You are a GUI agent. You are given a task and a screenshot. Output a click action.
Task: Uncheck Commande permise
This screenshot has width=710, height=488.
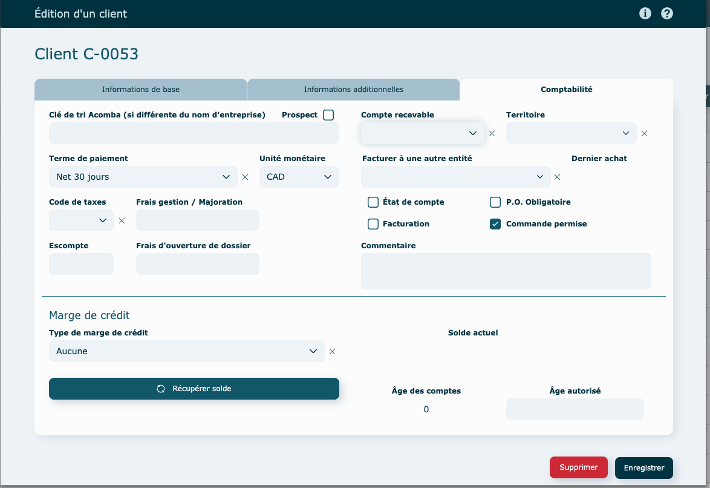pos(495,224)
